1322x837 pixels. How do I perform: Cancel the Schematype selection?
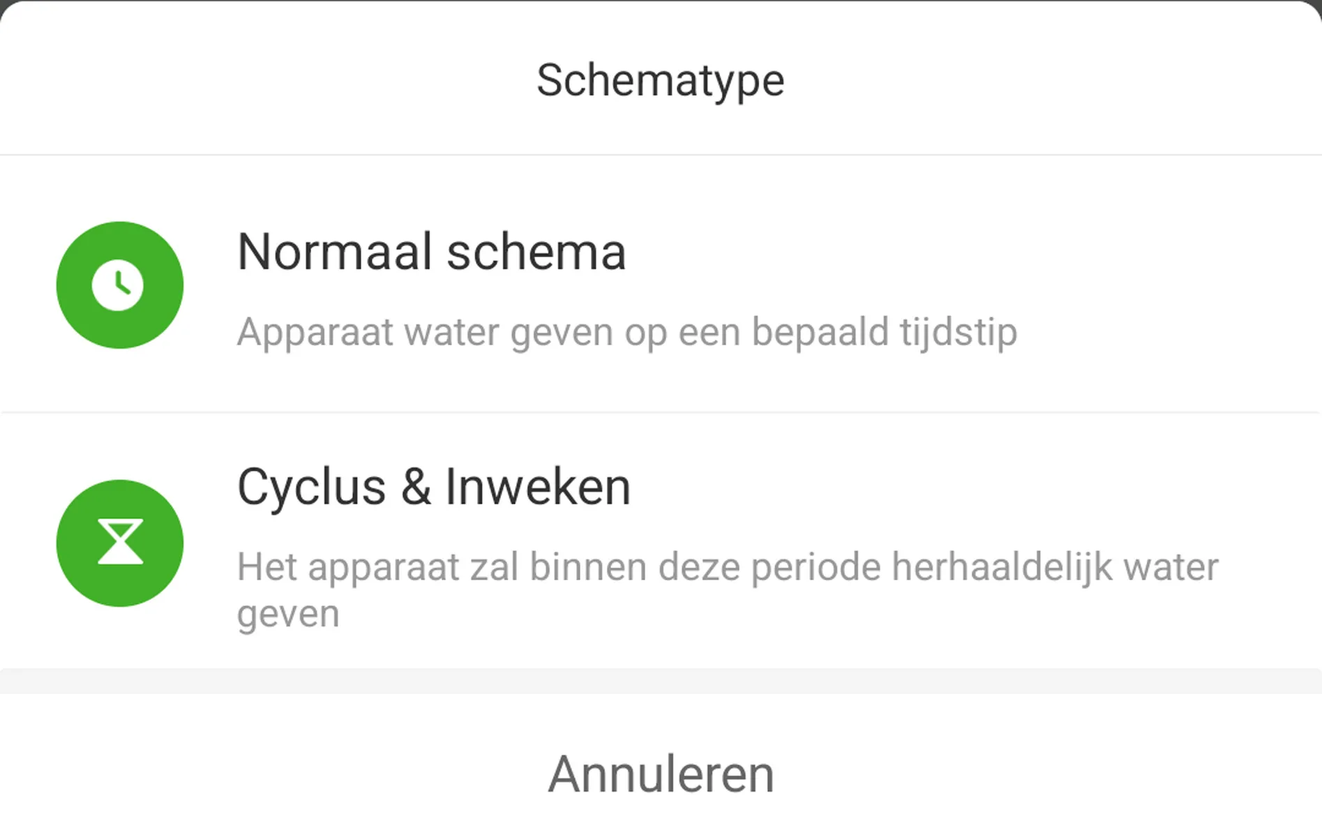tap(661, 774)
